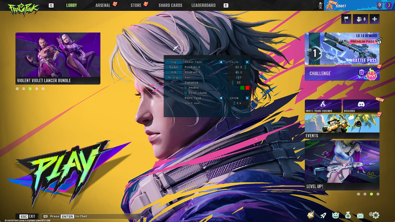Click the rank shard icon in bottom bar

click(x=310, y=215)
